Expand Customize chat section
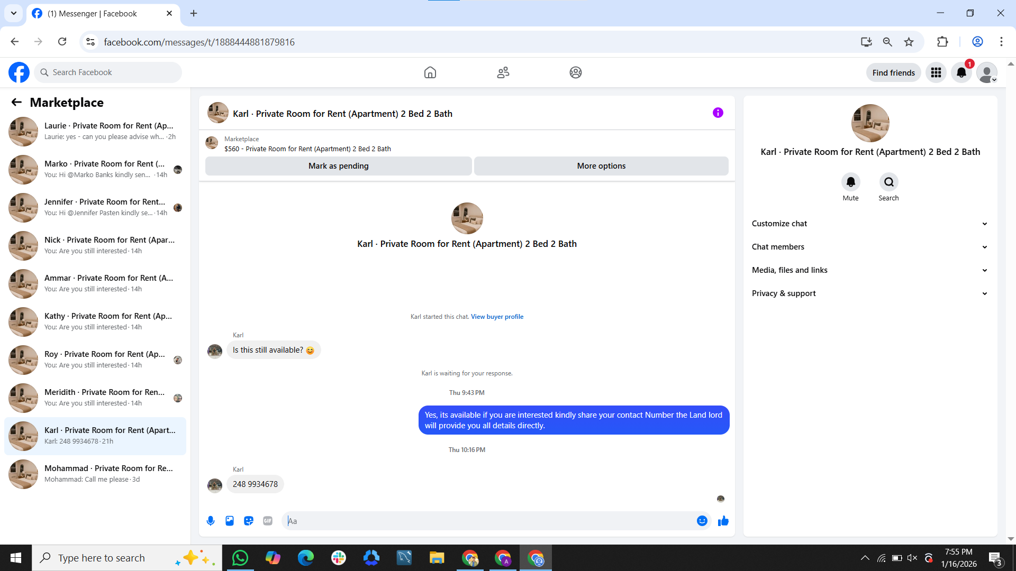1016x571 pixels. pyautogui.click(x=870, y=224)
